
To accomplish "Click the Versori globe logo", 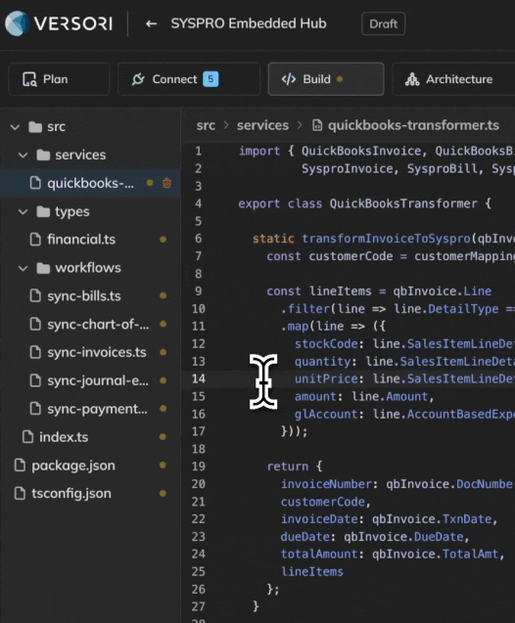I will tap(17, 23).
